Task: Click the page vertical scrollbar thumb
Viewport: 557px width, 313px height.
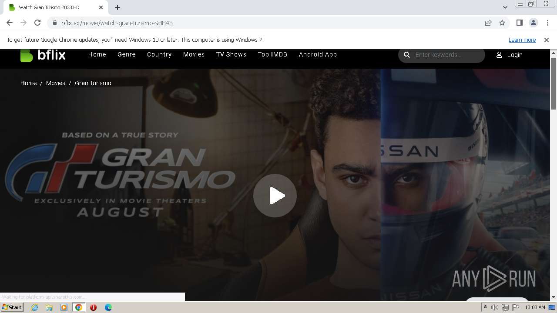Action: 554,83
